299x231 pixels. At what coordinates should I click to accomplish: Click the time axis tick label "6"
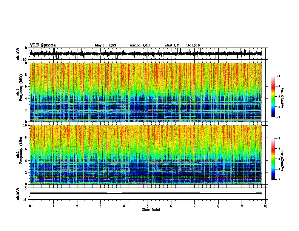(171, 206)
